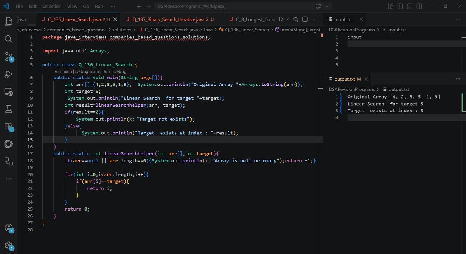Click the word 'input' in input.txt

click(354, 37)
